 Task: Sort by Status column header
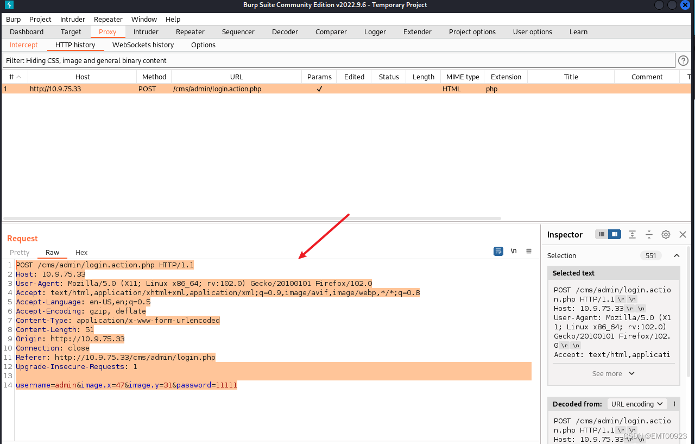click(x=389, y=77)
